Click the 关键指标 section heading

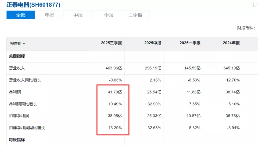17,56
